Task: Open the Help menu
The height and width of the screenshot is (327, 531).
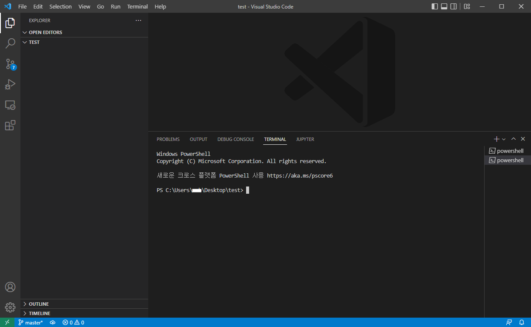Action: click(x=161, y=6)
